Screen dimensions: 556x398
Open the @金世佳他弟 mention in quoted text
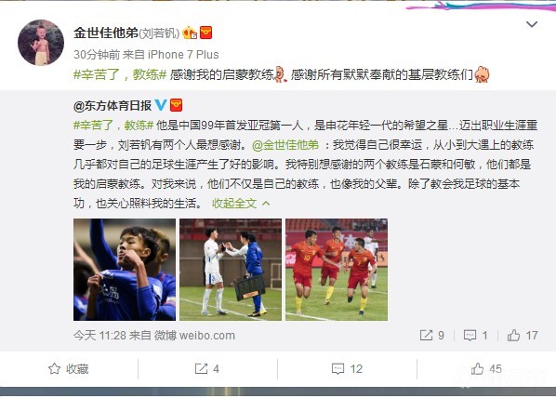pos(285,145)
